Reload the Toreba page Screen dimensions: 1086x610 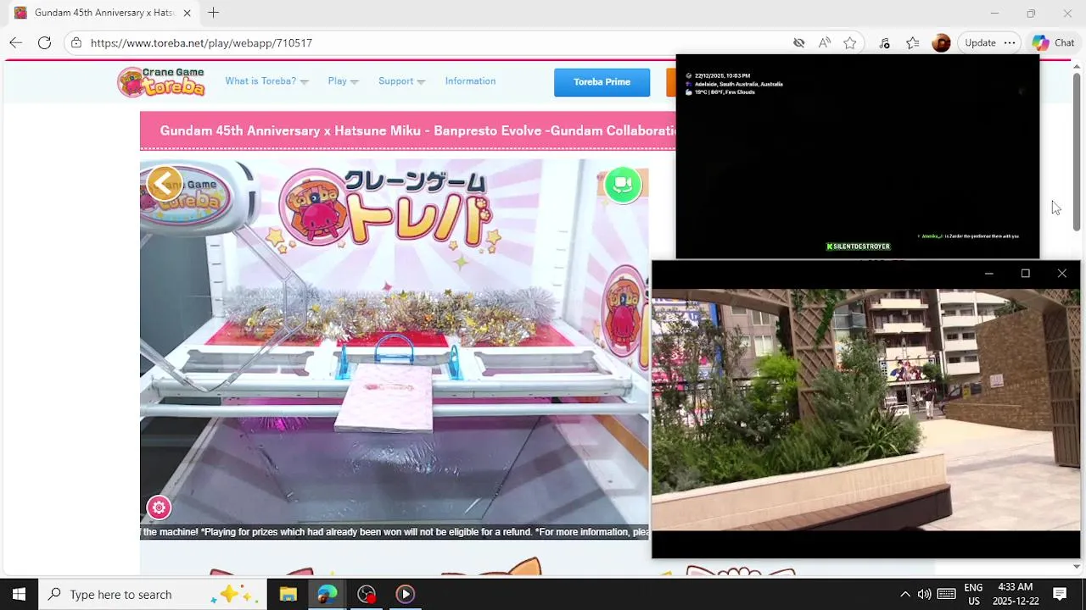pyautogui.click(x=44, y=42)
